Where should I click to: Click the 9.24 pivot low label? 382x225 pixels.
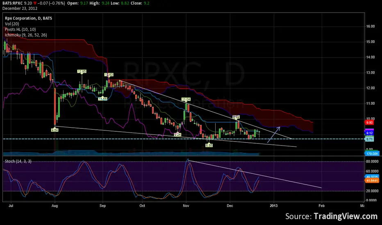pyautogui.click(x=177, y=135)
